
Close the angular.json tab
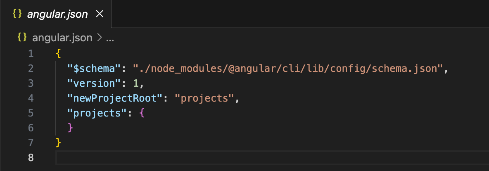(x=100, y=14)
